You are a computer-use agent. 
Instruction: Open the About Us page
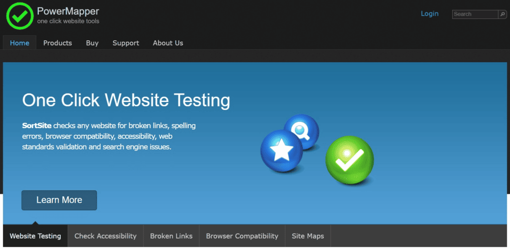coord(168,43)
